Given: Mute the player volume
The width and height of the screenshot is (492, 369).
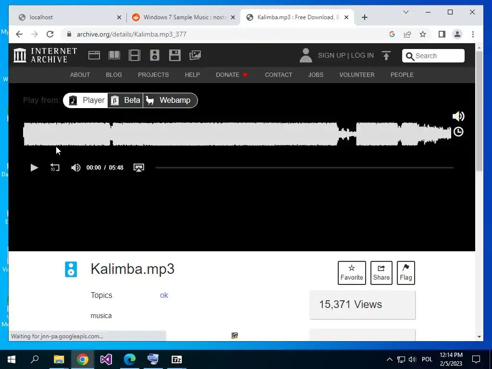Looking at the screenshot, I should coord(75,168).
